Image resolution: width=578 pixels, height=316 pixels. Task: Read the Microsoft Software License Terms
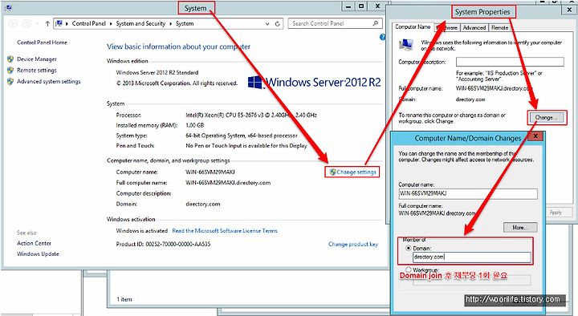pyautogui.click(x=225, y=230)
